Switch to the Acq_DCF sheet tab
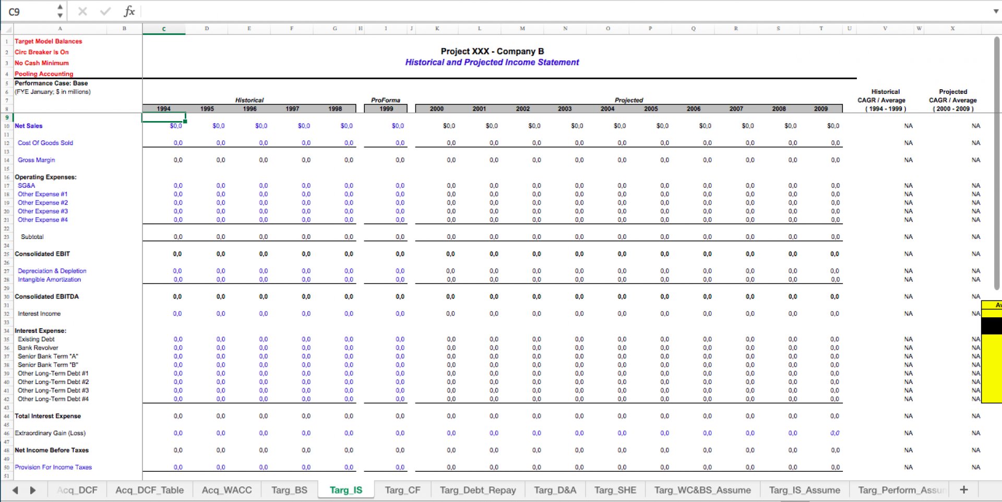 (x=77, y=490)
